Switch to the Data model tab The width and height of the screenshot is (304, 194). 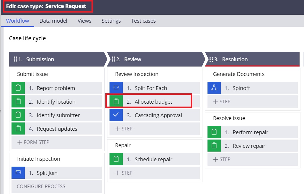point(53,21)
